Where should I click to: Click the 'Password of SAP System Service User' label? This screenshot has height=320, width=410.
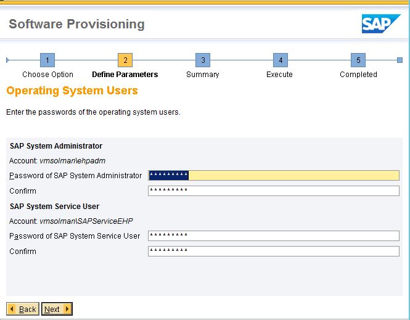click(x=75, y=236)
